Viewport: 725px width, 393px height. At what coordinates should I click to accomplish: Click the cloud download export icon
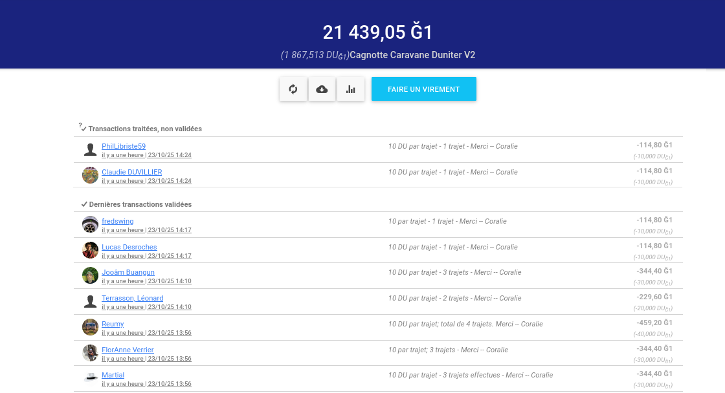(322, 89)
